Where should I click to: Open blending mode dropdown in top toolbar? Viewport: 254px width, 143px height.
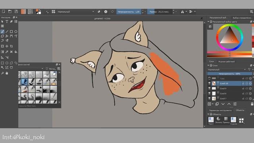tap(76, 12)
